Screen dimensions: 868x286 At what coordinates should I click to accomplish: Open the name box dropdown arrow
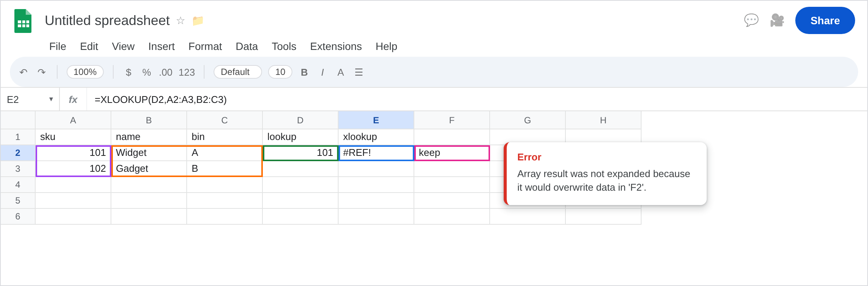[51, 99]
